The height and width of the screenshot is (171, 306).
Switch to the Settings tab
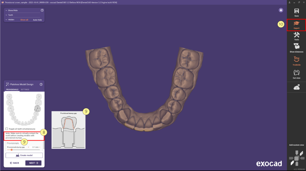click(x=25, y=89)
